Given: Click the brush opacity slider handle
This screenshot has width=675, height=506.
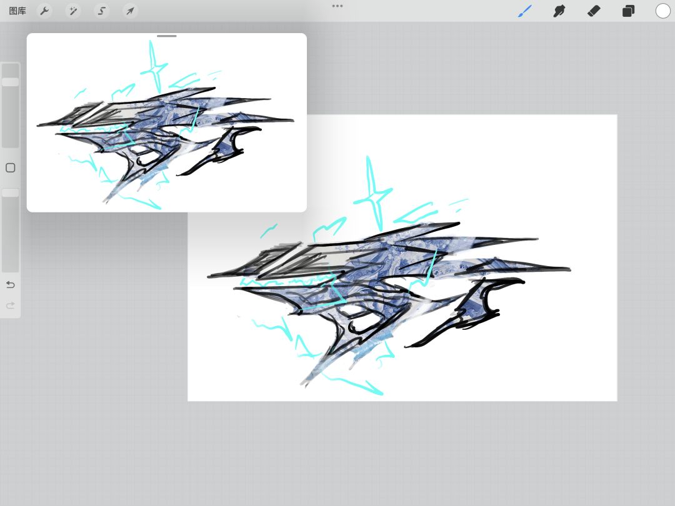Looking at the screenshot, I should point(11,193).
